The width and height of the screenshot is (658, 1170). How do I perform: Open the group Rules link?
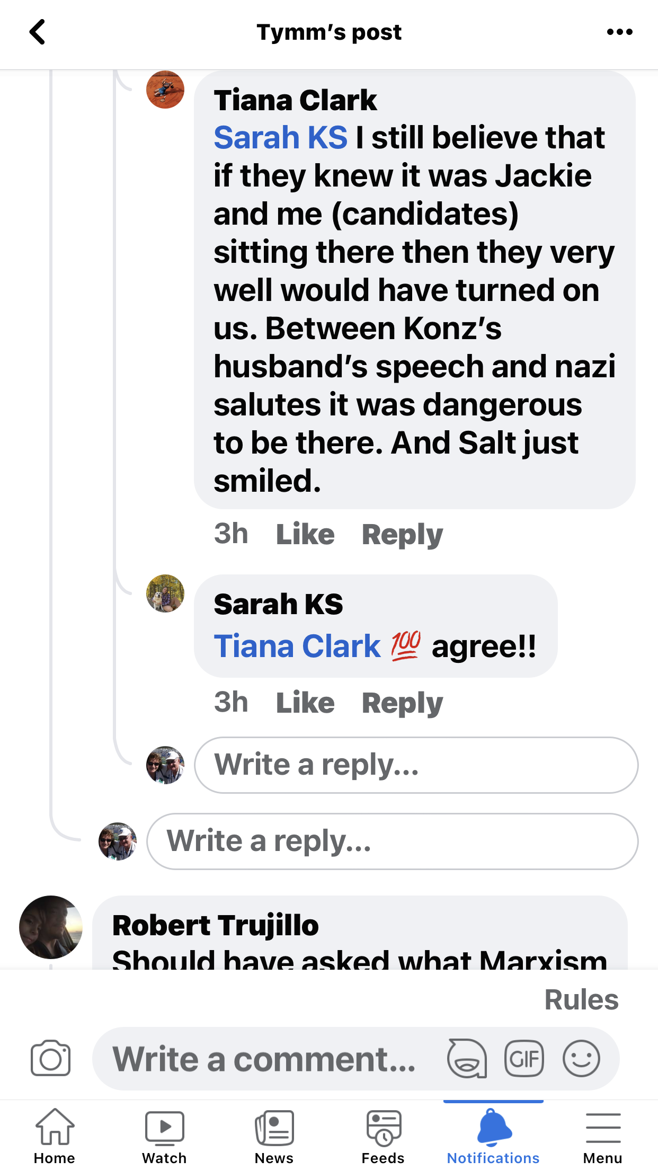tap(581, 1000)
